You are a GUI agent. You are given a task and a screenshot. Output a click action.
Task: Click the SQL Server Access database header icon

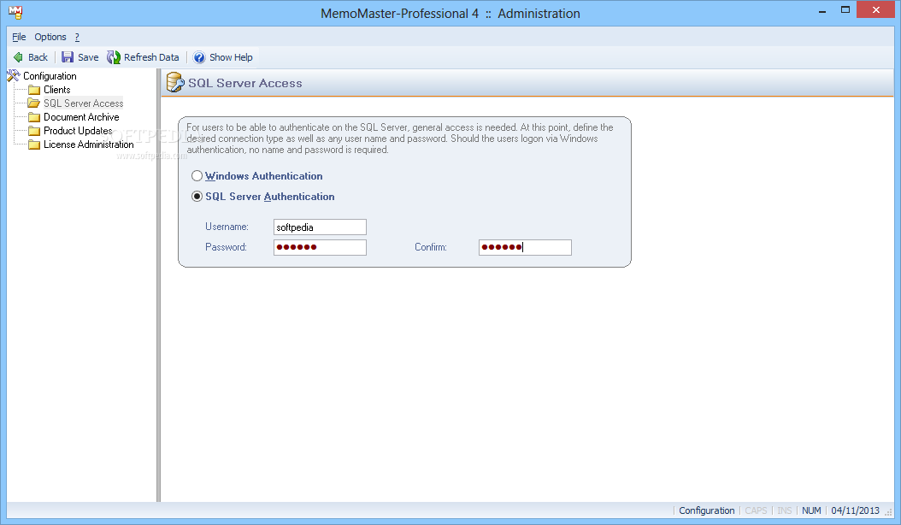(x=174, y=83)
